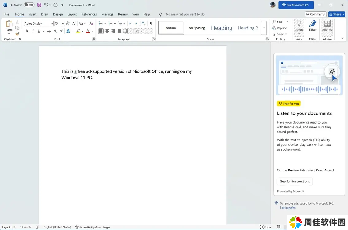The image size is (348, 230).
Task: Center-align the paragraph
Action: point(107,31)
